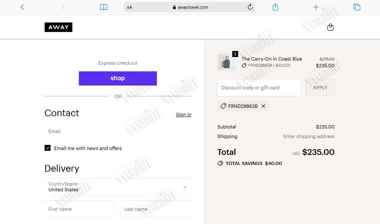Add a new tab with plus icon

(x=316, y=7)
